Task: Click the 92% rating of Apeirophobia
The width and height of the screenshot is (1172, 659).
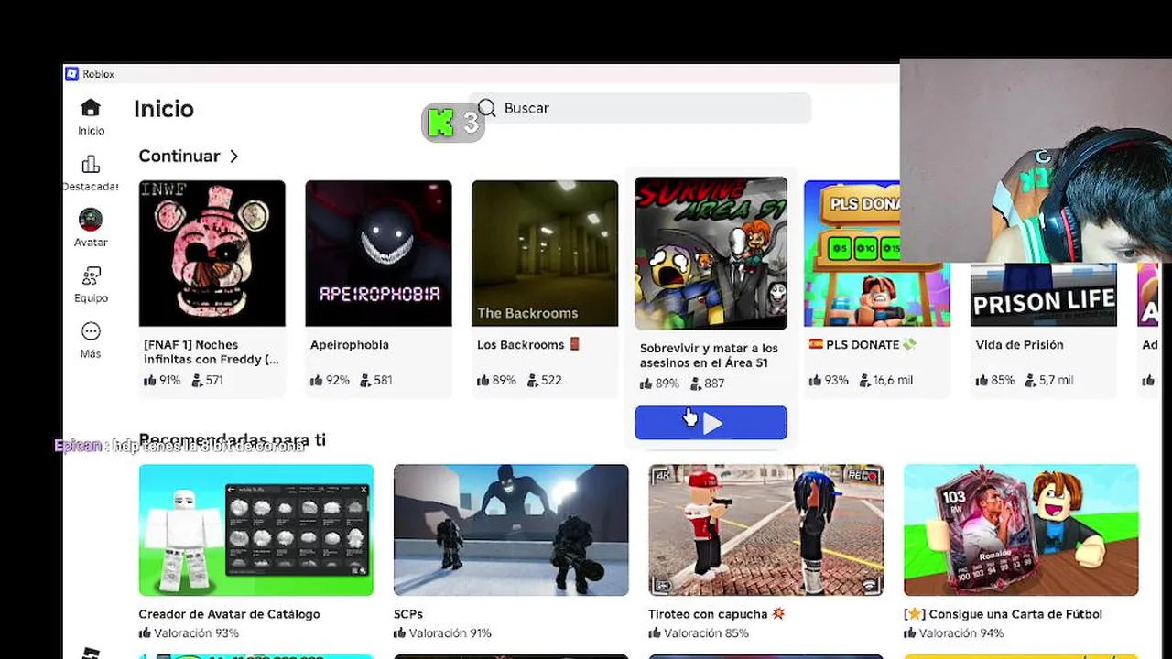Action: [330, 380]
